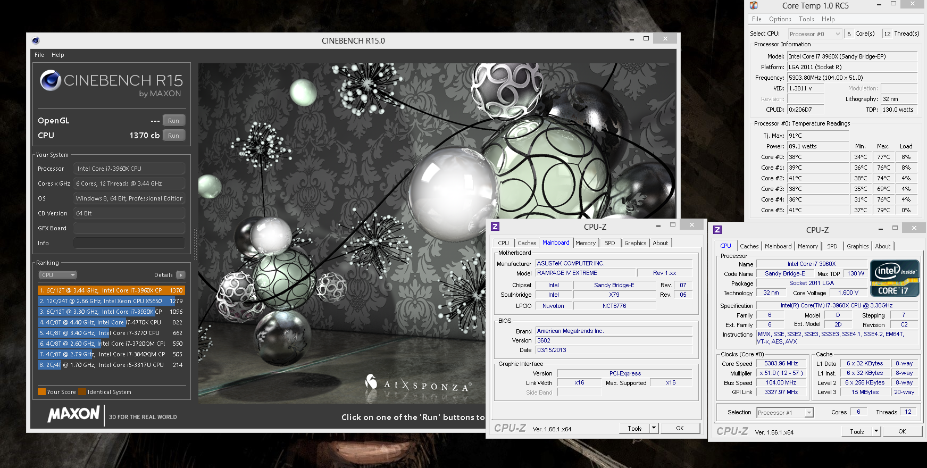Click the brown Identical System legend swatch
The width and height of the screenshot is (927, 468).
click(82, 392)
